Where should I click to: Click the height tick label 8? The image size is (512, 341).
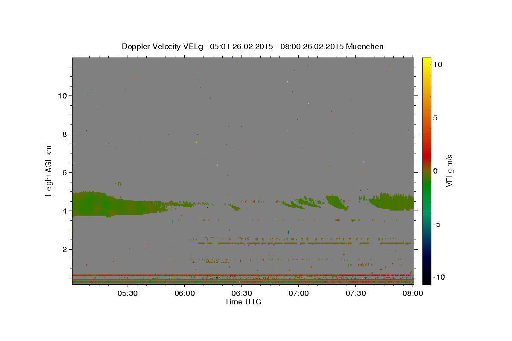point(64,134)
